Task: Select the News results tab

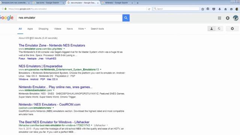Action: pos(70,29)
